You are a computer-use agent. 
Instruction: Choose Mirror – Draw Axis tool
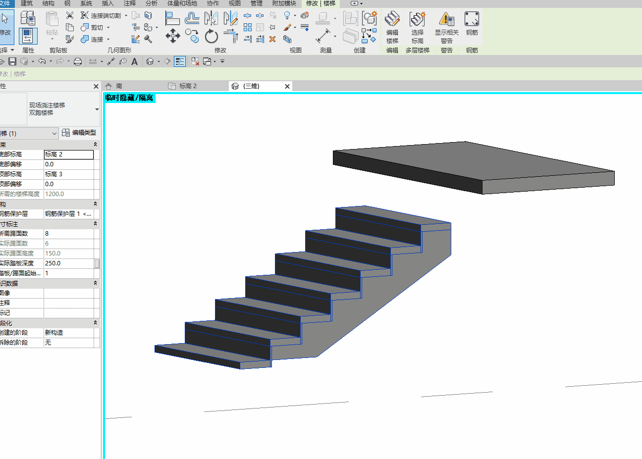pos(231,19)
